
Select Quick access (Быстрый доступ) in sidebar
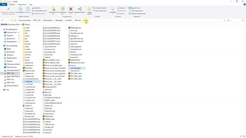point(11,30)
